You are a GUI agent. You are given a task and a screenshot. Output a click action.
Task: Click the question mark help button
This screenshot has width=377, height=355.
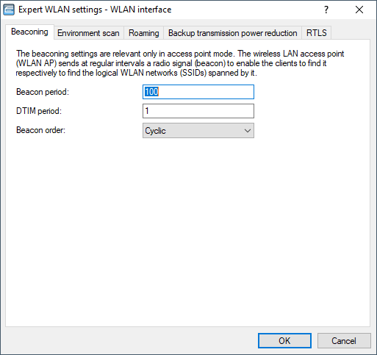[x=326, y=10]
